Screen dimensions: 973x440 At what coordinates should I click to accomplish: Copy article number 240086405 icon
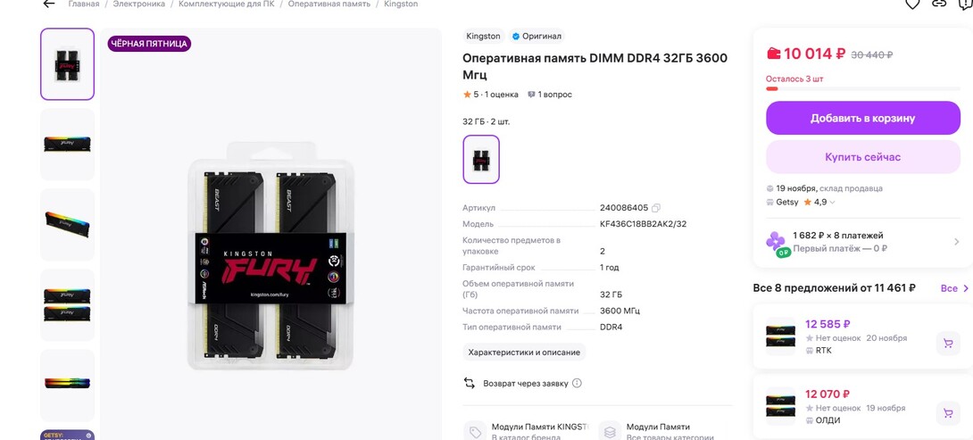(656, 208)
